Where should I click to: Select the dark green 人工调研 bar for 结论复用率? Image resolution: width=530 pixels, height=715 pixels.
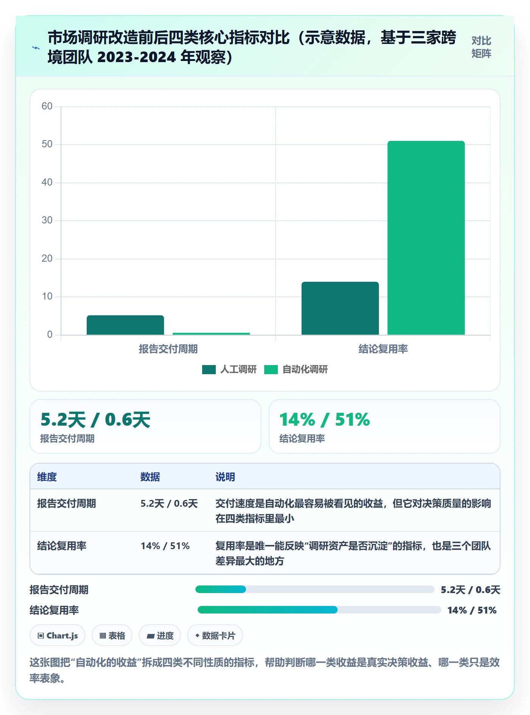pyautogui.click(x=340, y=308)
